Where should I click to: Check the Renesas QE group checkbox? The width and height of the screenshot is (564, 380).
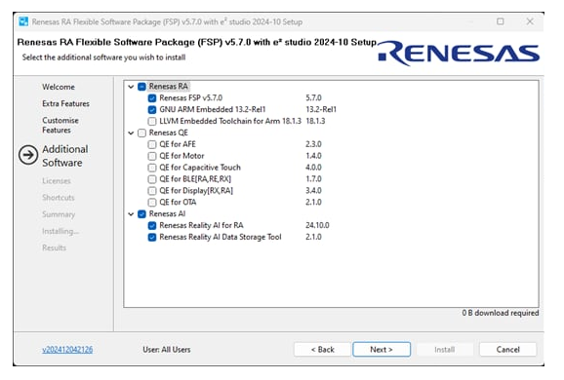[141, 133]
